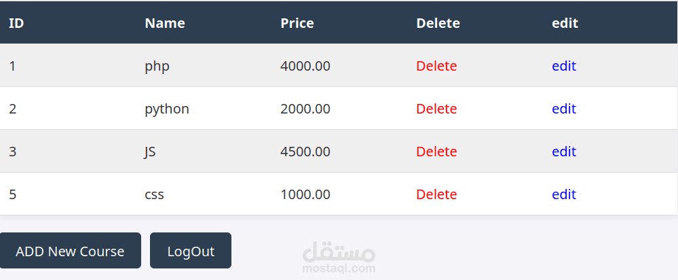
Task: Click the Name column header
Action: (x=165, y=23)
